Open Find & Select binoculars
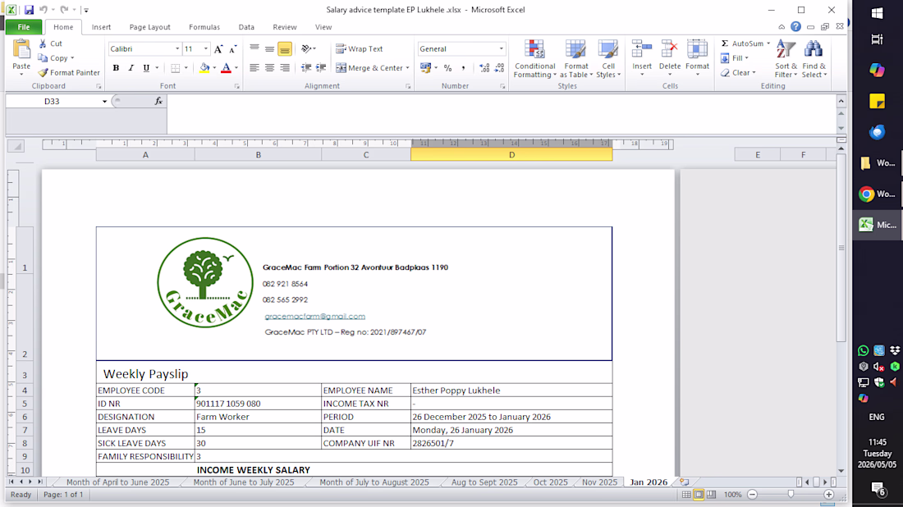 click(x=814, y=59)
